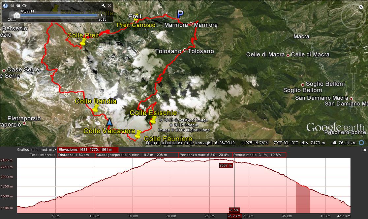Click the Pendenza max statistics box
Viewport: 368px width, 219px height.
(205, 155)
